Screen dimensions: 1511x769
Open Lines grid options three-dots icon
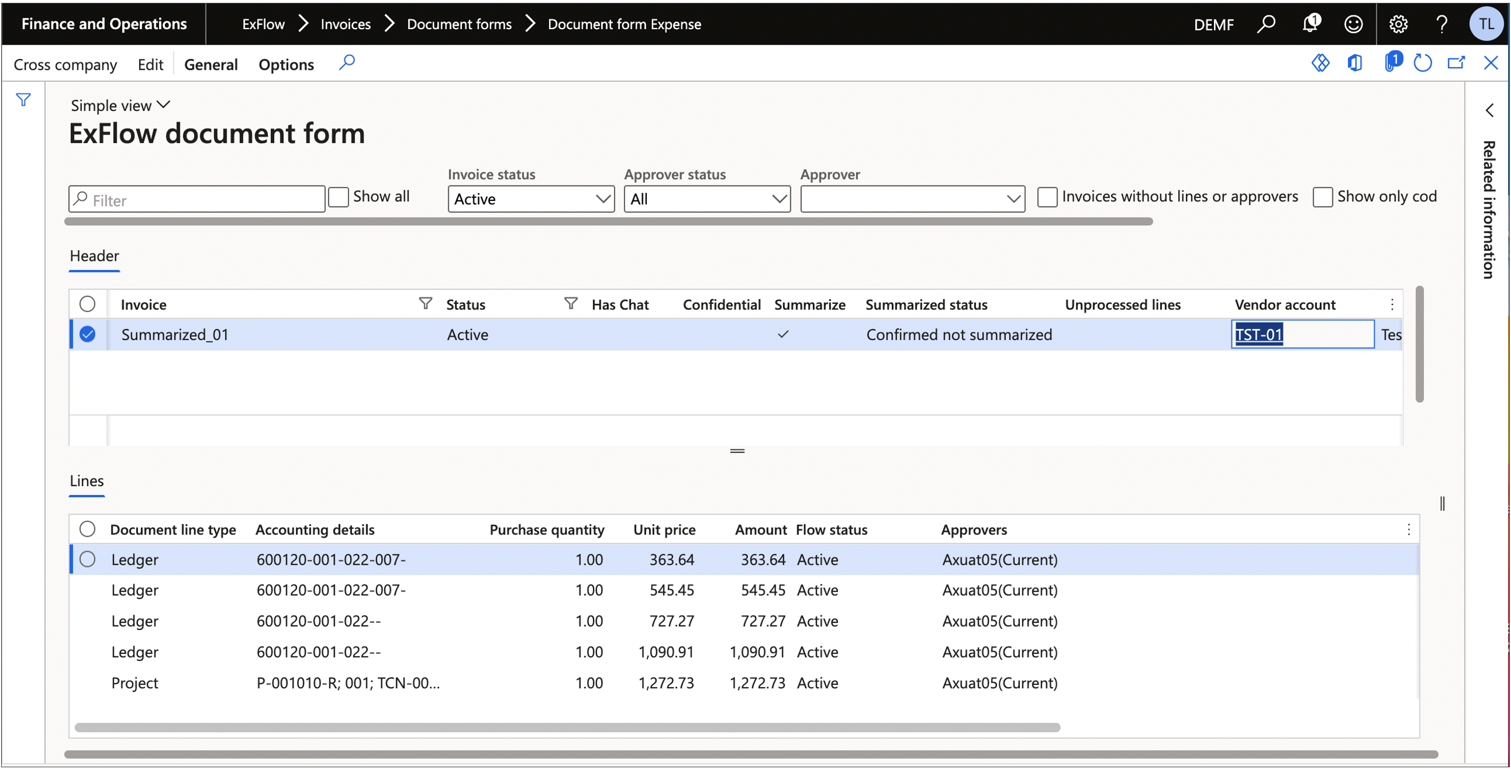[x=1410, y=530]
